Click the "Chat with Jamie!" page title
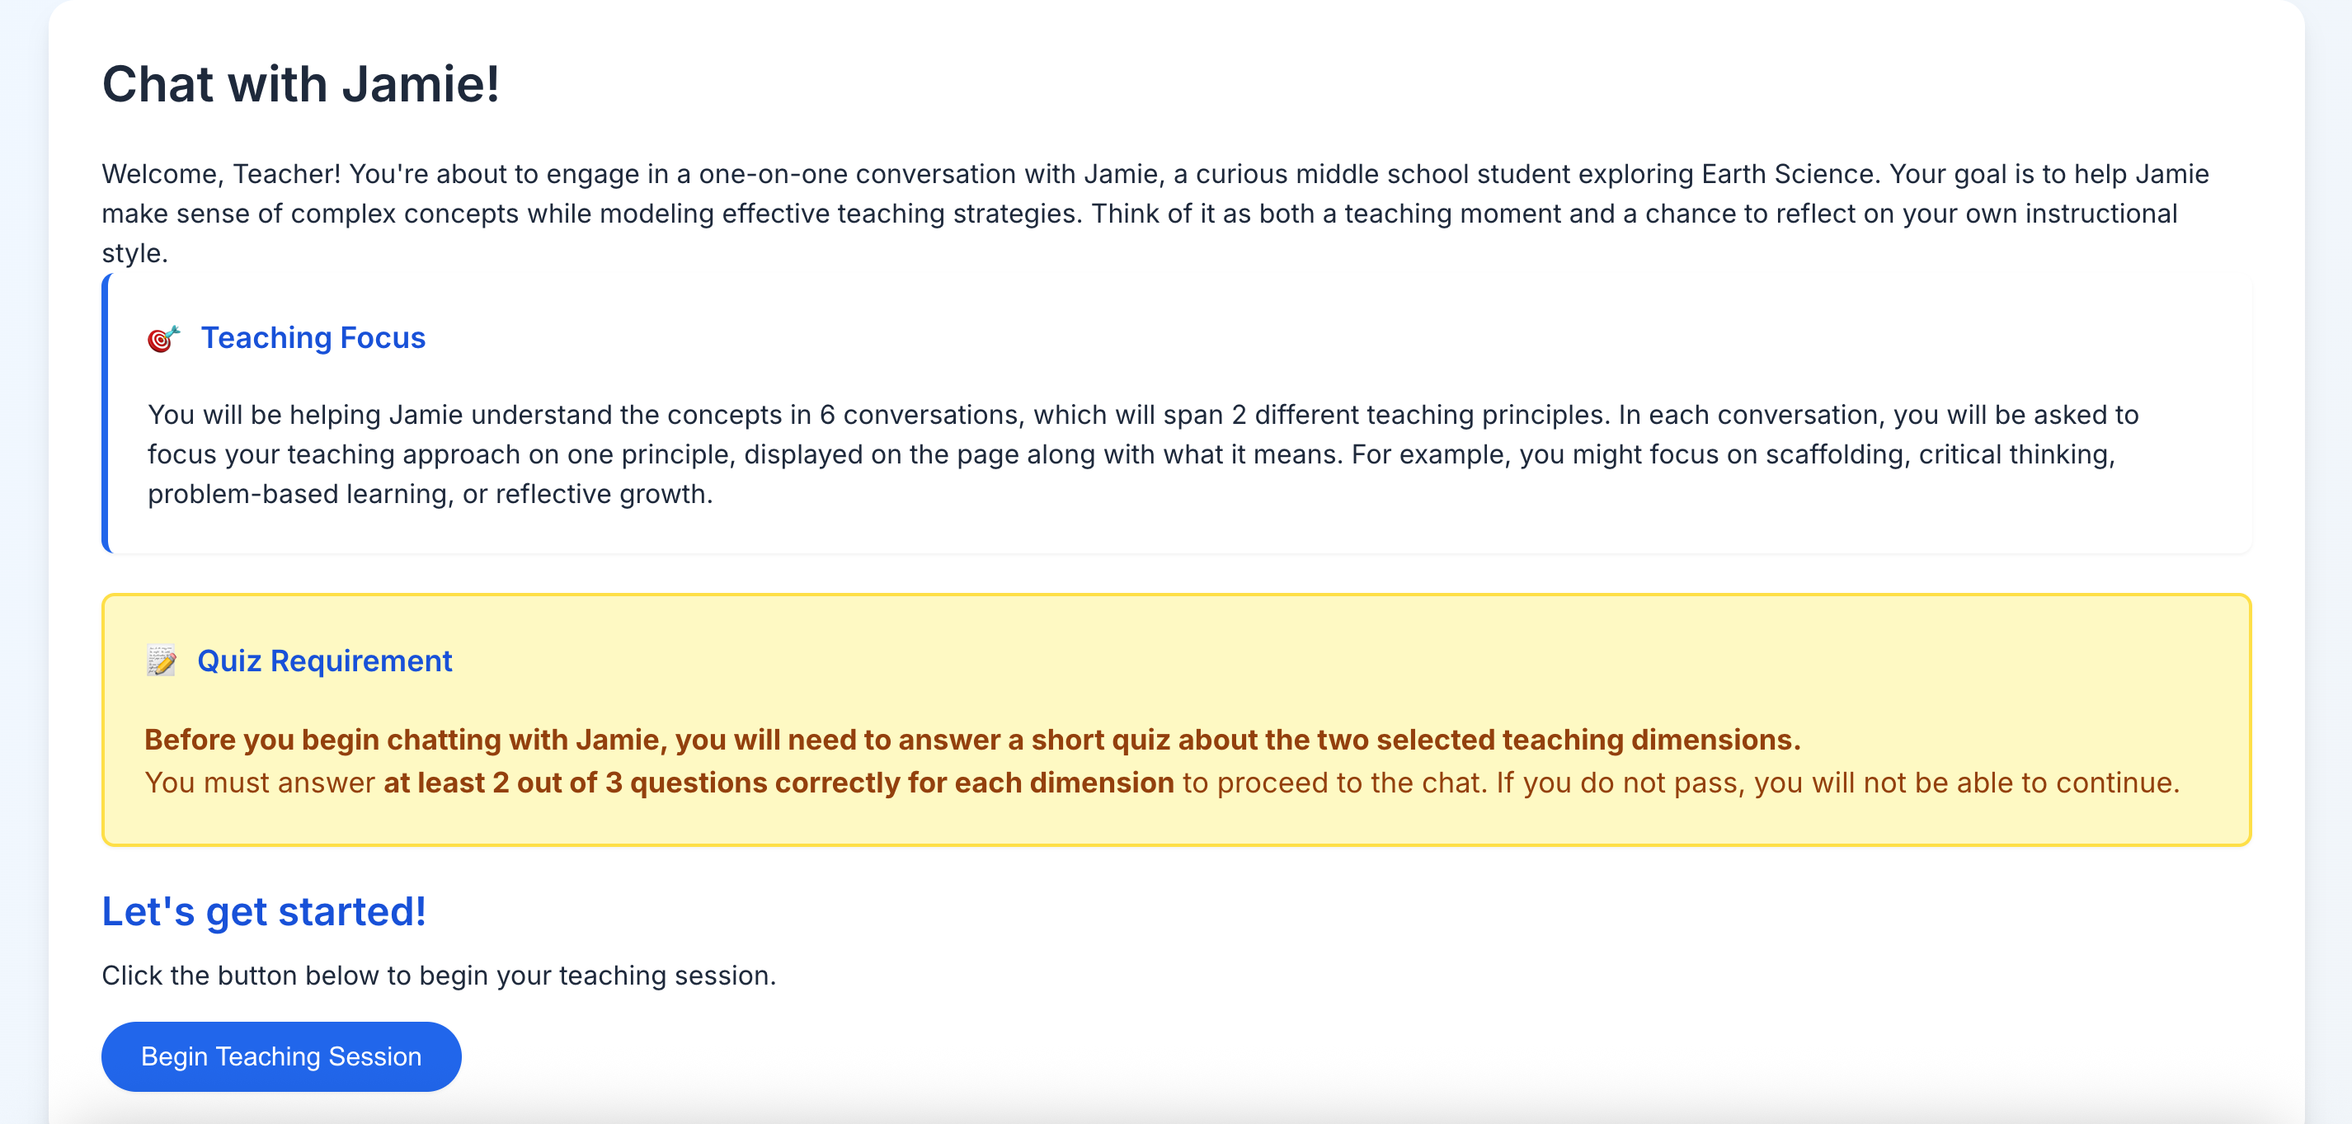 coord(300,84)
